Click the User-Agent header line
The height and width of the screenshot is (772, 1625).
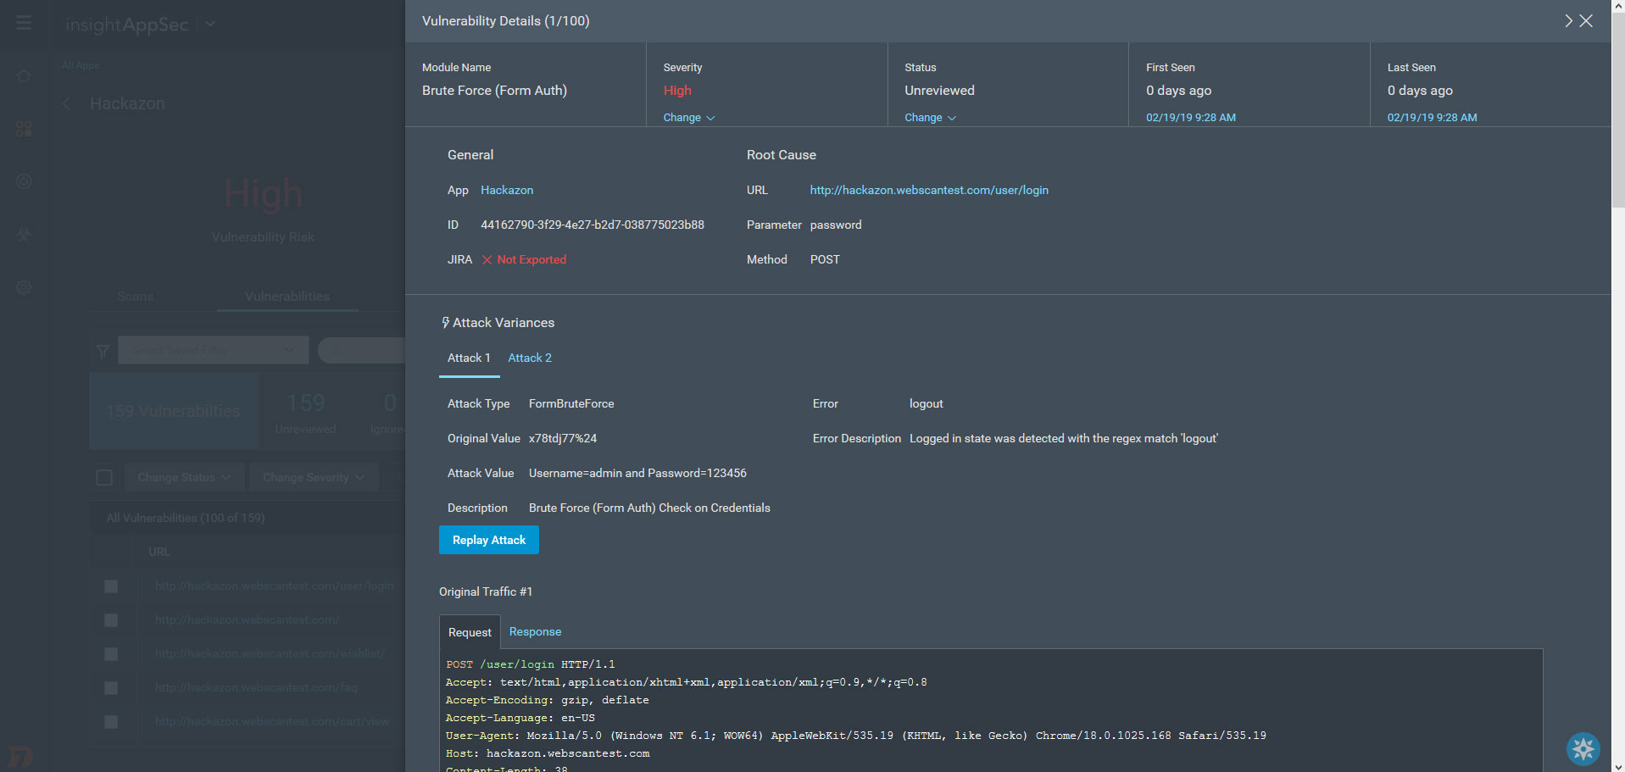click(856, 736)
